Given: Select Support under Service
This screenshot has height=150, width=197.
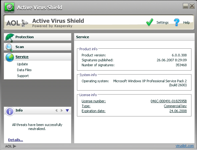Looking at the screenshot, I should 23,76.
